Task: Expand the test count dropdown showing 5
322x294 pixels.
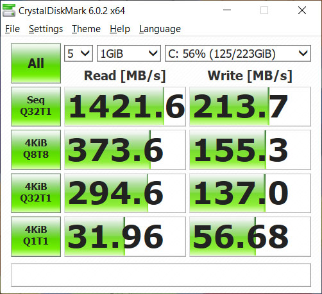Action: click(78, 53)
